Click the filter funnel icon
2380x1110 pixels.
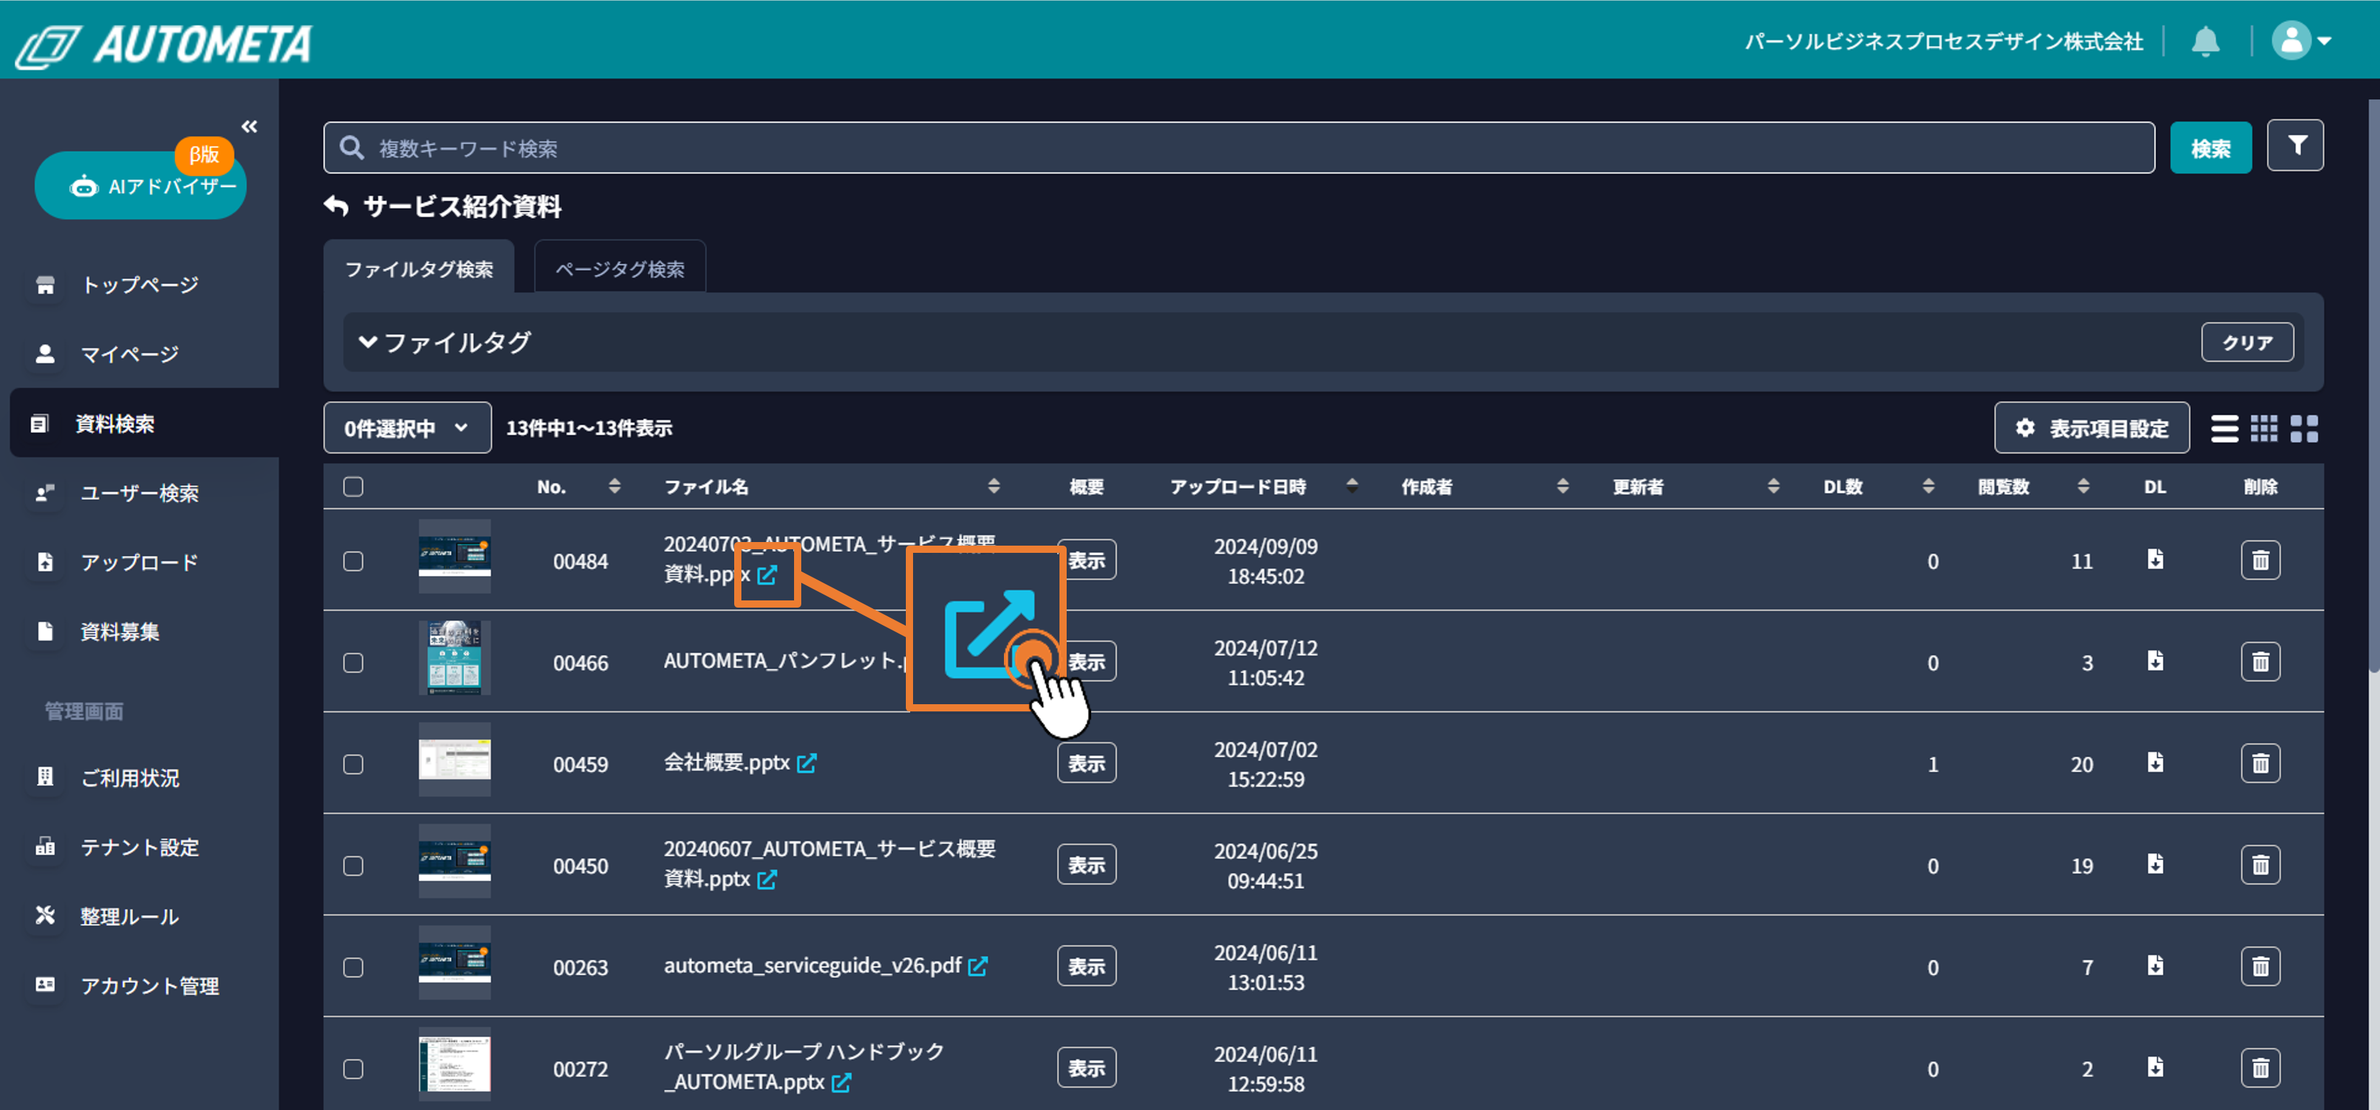pyautogui.click(x=2295, y=146)
